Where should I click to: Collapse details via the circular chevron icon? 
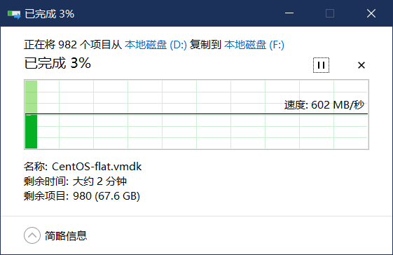(x=32, y=235)
